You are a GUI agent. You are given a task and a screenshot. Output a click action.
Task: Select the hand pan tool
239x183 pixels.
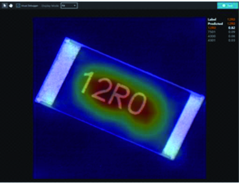tap(11, 6)
